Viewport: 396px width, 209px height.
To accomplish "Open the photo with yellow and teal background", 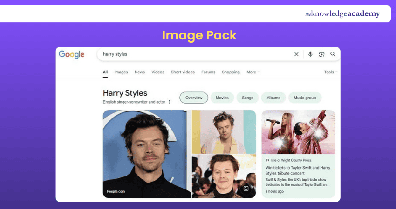I will click(224, 132).
